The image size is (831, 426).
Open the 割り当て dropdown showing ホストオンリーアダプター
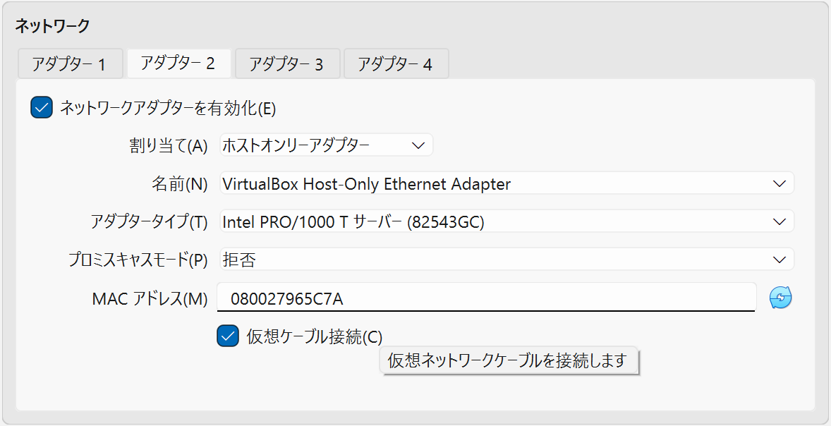(x=326, y=145)
